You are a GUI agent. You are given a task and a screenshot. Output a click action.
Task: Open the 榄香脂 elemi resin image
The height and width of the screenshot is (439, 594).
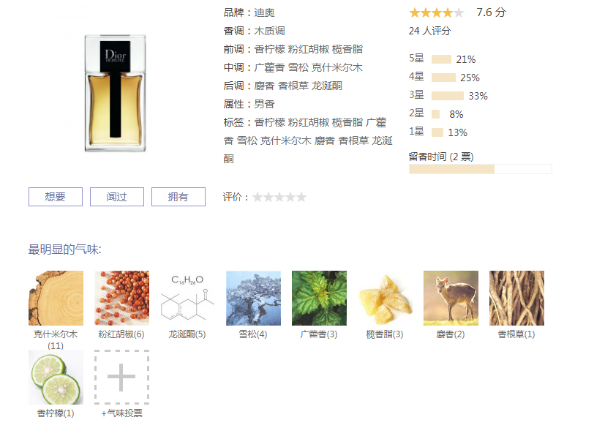(x=386, y=298)
